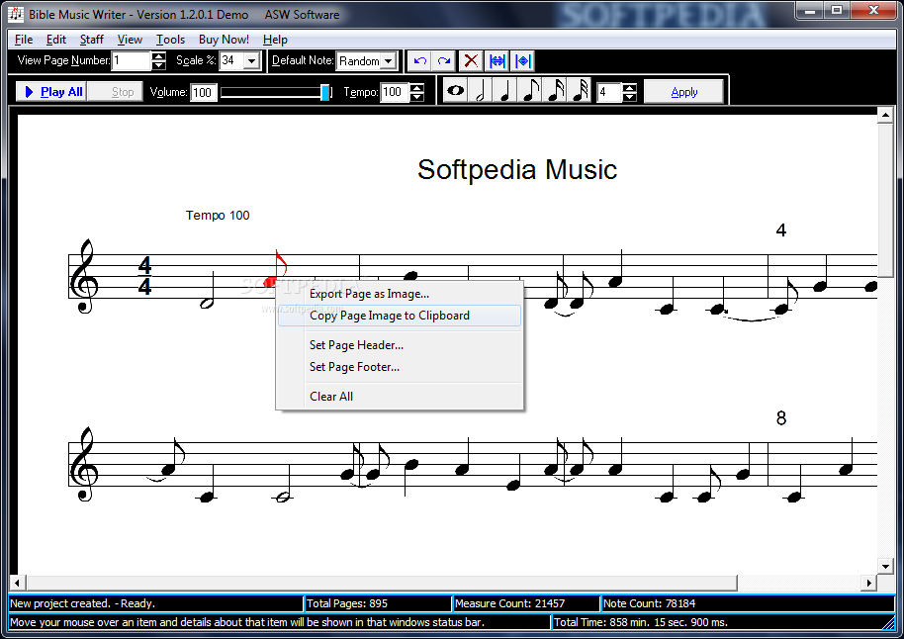Viewport: 904px width, 639px height.
Task: Click the Play All button
Action: point(51,92)
